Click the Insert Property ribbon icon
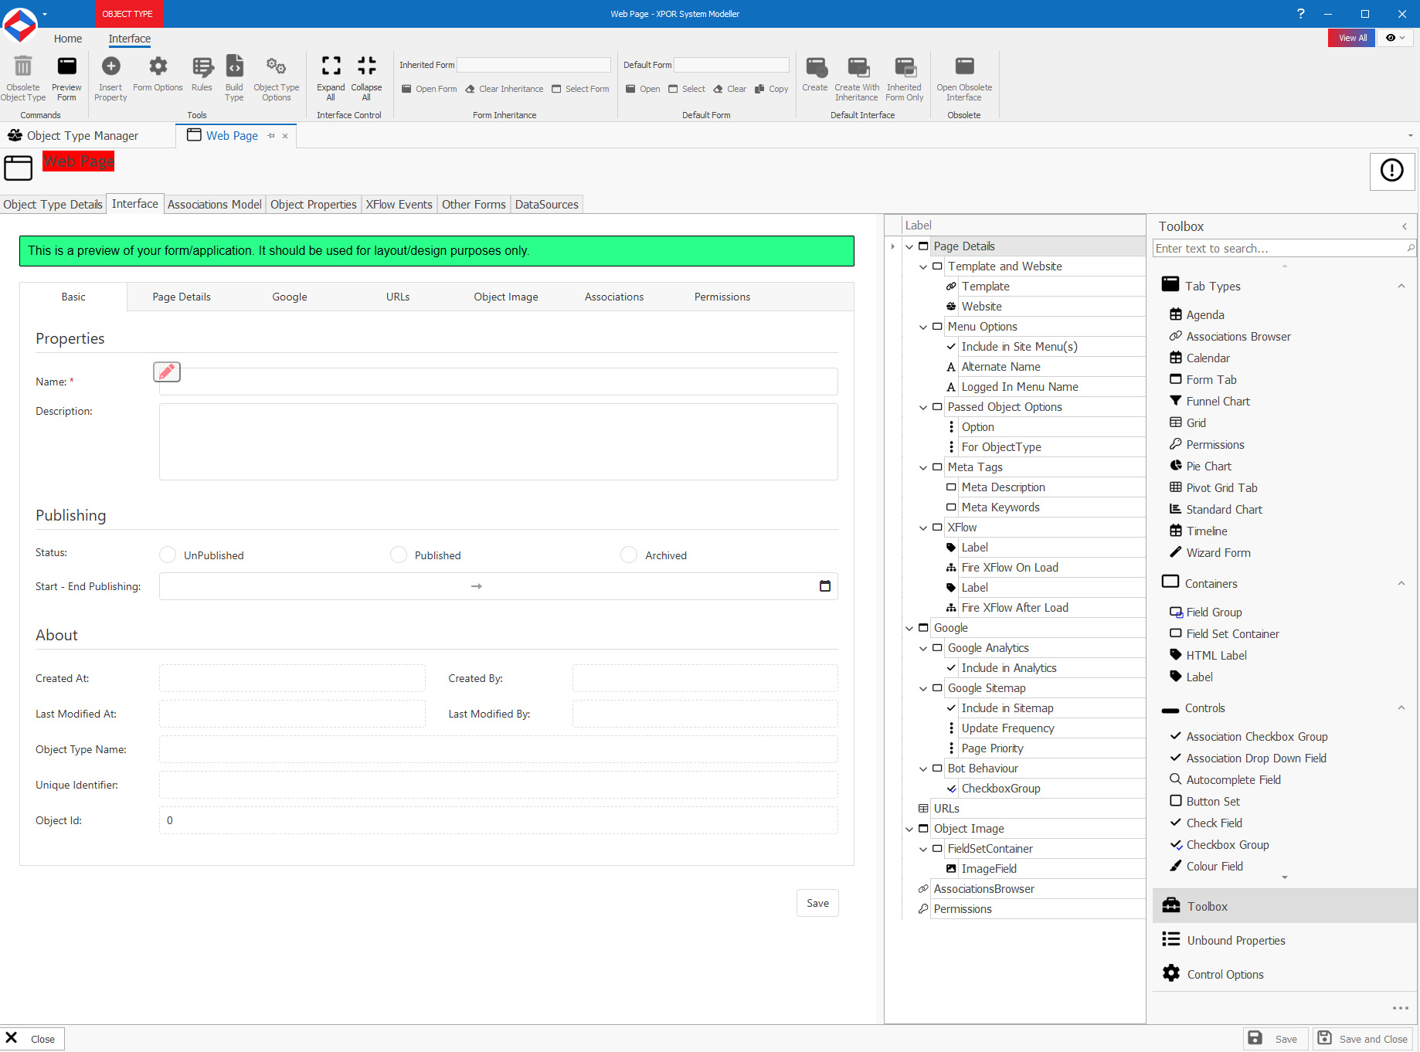1420x1052 pixels. pos(110,76)
